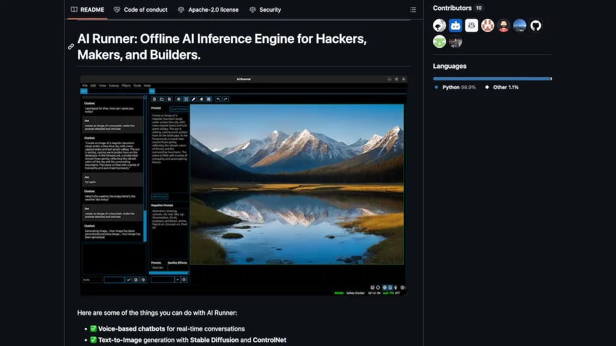Click the green NVIDIA status label
Image resolution: width=616 pixels, height=346 pixels.
point(339,293)
